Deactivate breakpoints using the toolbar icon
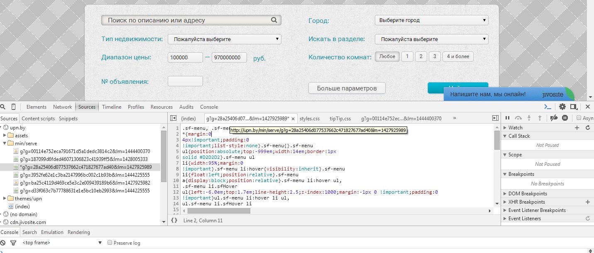 click(553, 118)
